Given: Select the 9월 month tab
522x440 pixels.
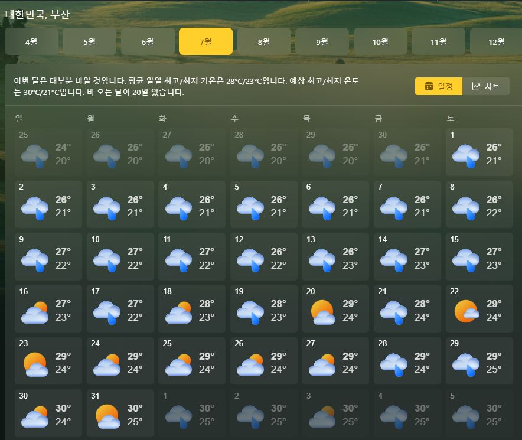Looking at the screenshot, I should tap(322, 41).
